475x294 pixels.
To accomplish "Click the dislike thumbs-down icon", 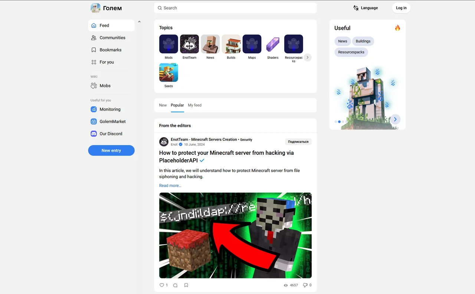I will coord(305,285).
